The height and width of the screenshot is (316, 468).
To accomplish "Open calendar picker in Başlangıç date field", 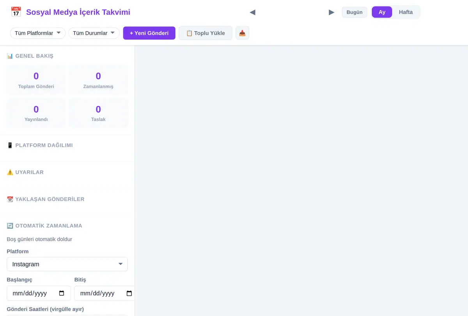I will 62,293.
